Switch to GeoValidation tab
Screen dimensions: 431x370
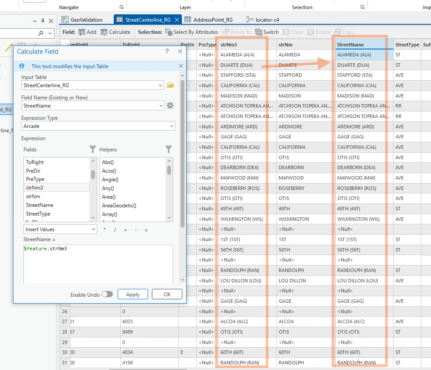coord(82,20)
